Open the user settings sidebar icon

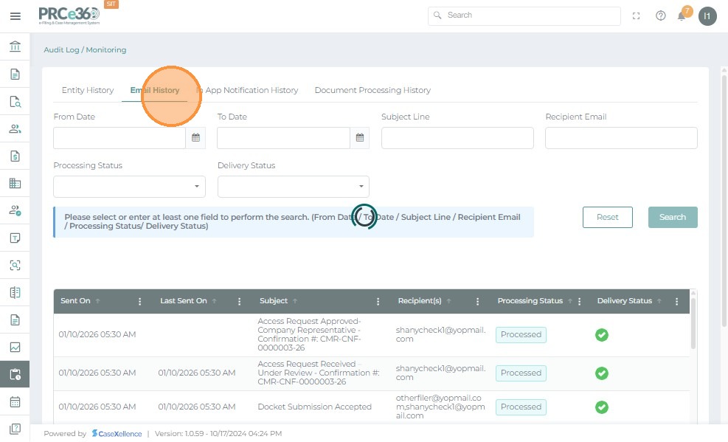[x=15, y=210]
